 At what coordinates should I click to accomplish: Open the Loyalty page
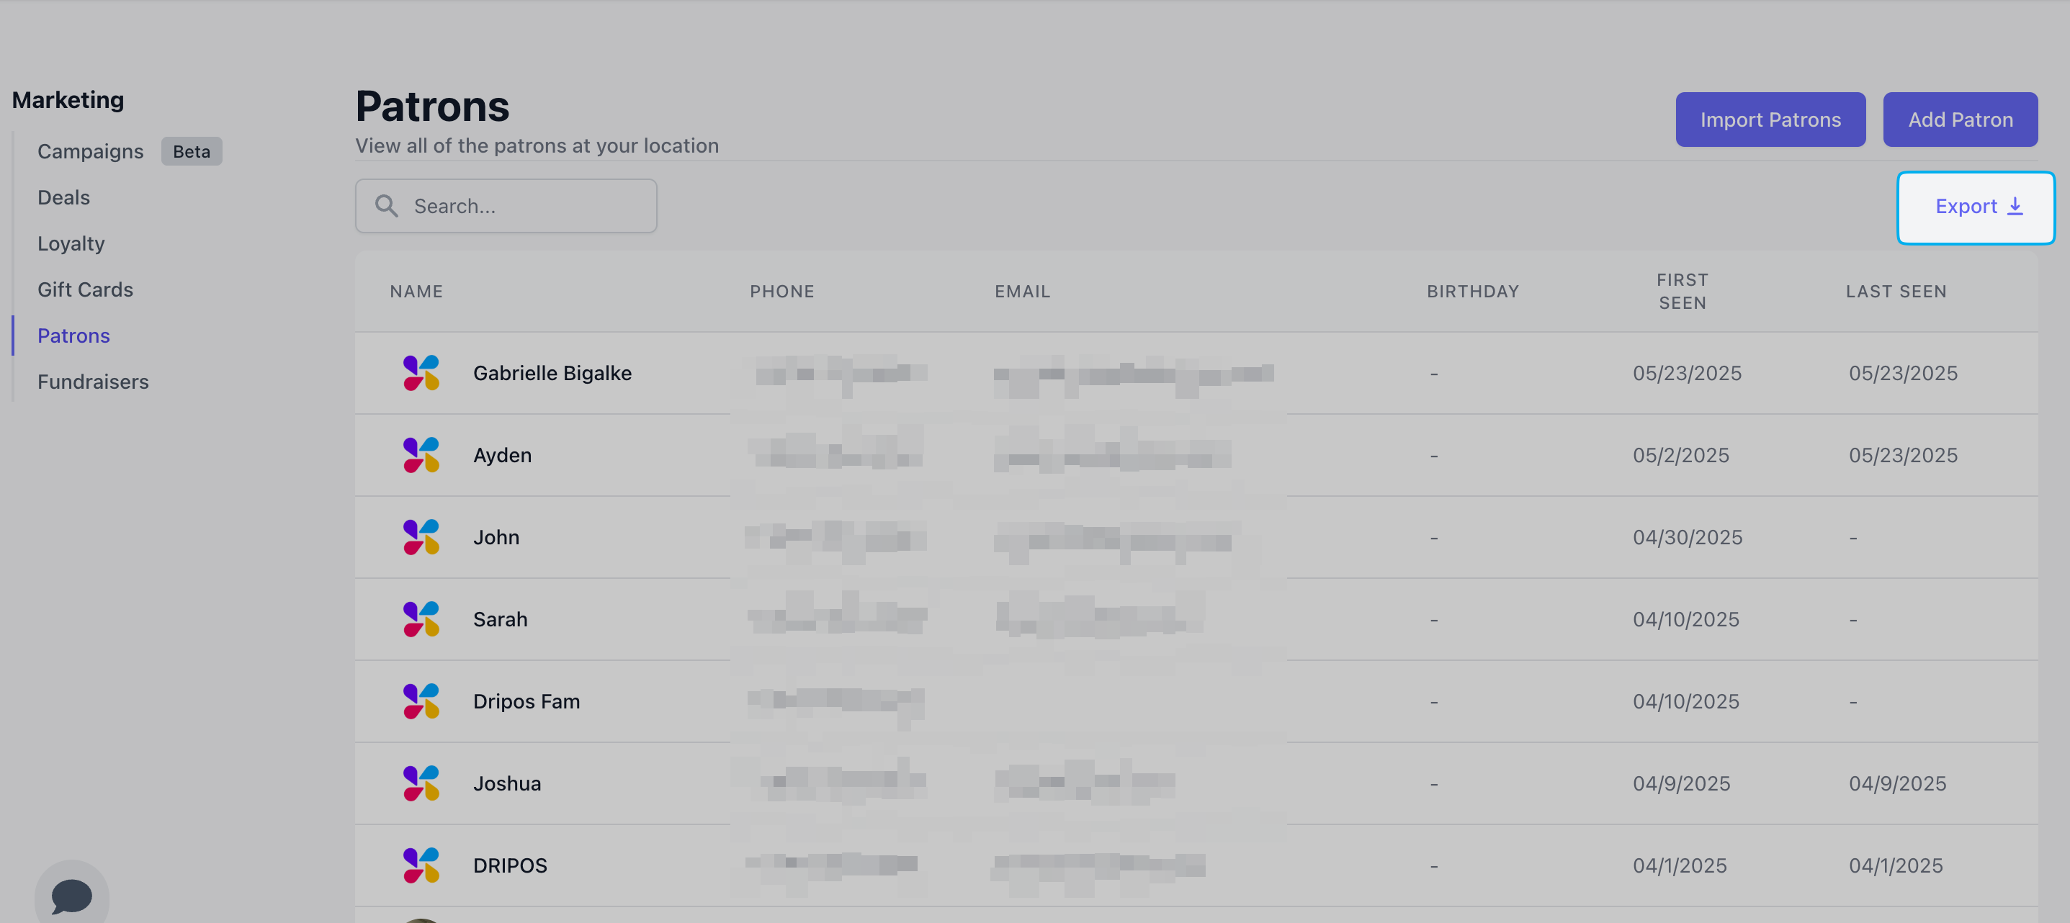pyautogui.click(x=71, y=243)
